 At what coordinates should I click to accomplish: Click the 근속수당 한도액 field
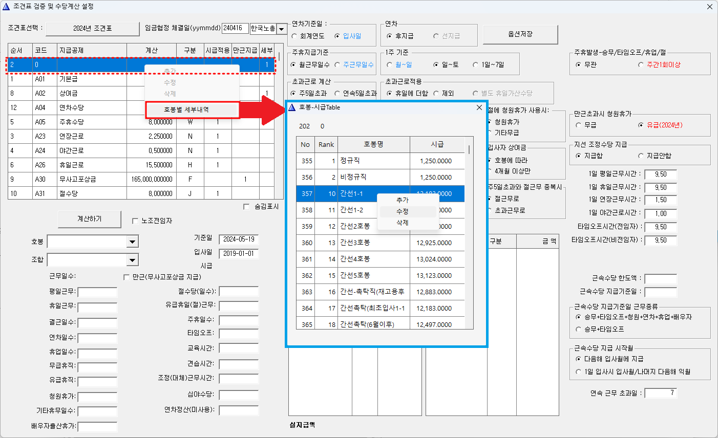point(661,279)
